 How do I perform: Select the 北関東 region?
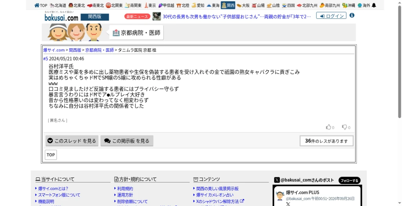[114, 5]
